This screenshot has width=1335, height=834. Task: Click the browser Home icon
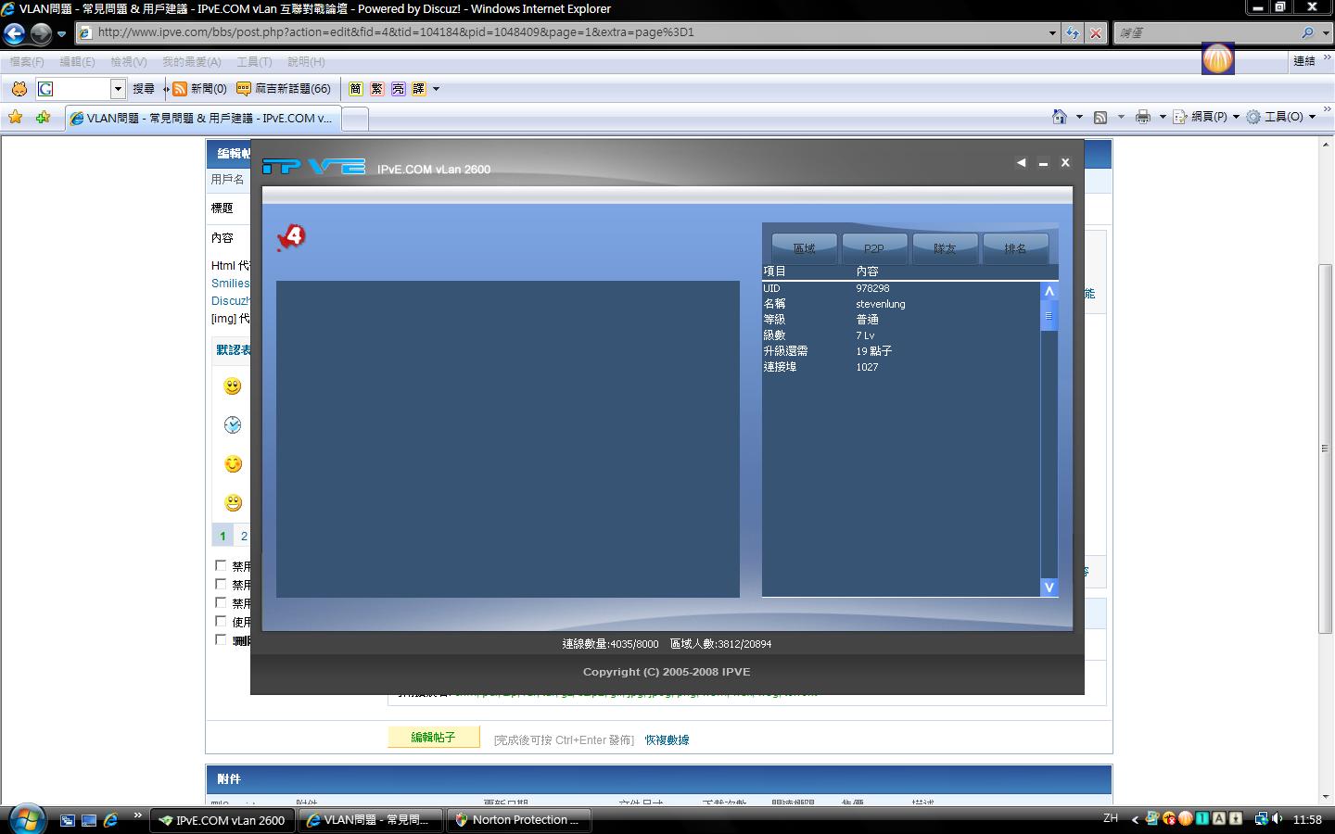pyautogui.click(x=1059, y=117)
